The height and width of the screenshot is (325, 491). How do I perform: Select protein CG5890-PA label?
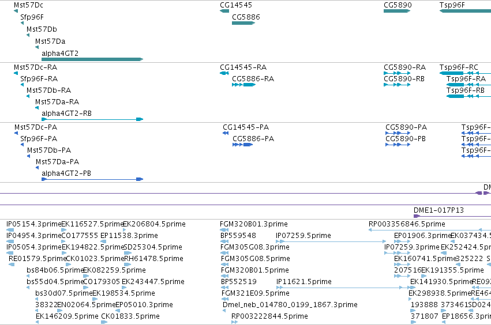tap(406, 127)
